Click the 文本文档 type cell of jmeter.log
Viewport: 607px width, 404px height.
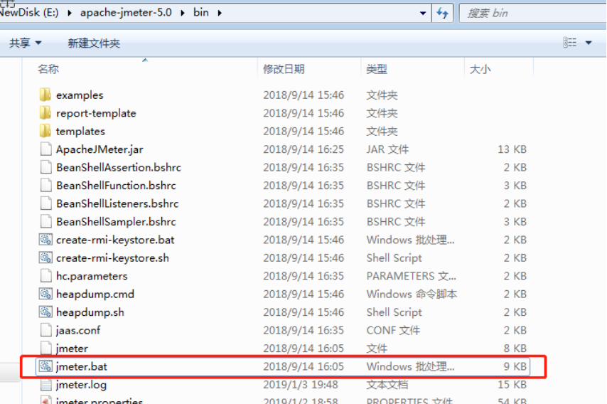click(387, 385)
